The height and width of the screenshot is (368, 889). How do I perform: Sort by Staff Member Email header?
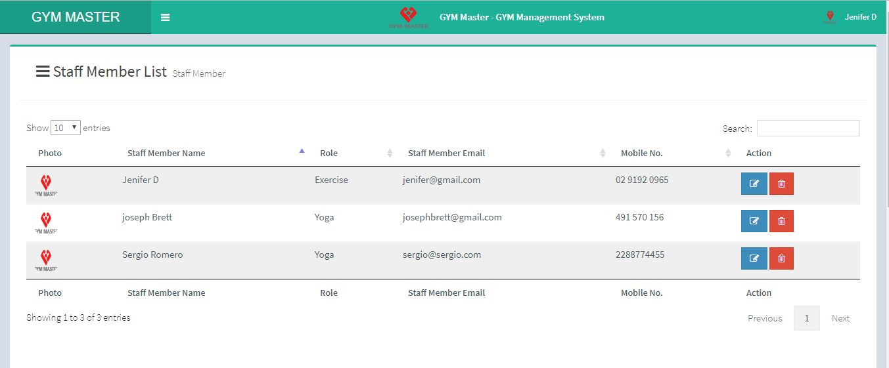[x=446, y=153]
